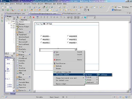Click vertical scrollbar down arrow in canvas

pos(129,89)
